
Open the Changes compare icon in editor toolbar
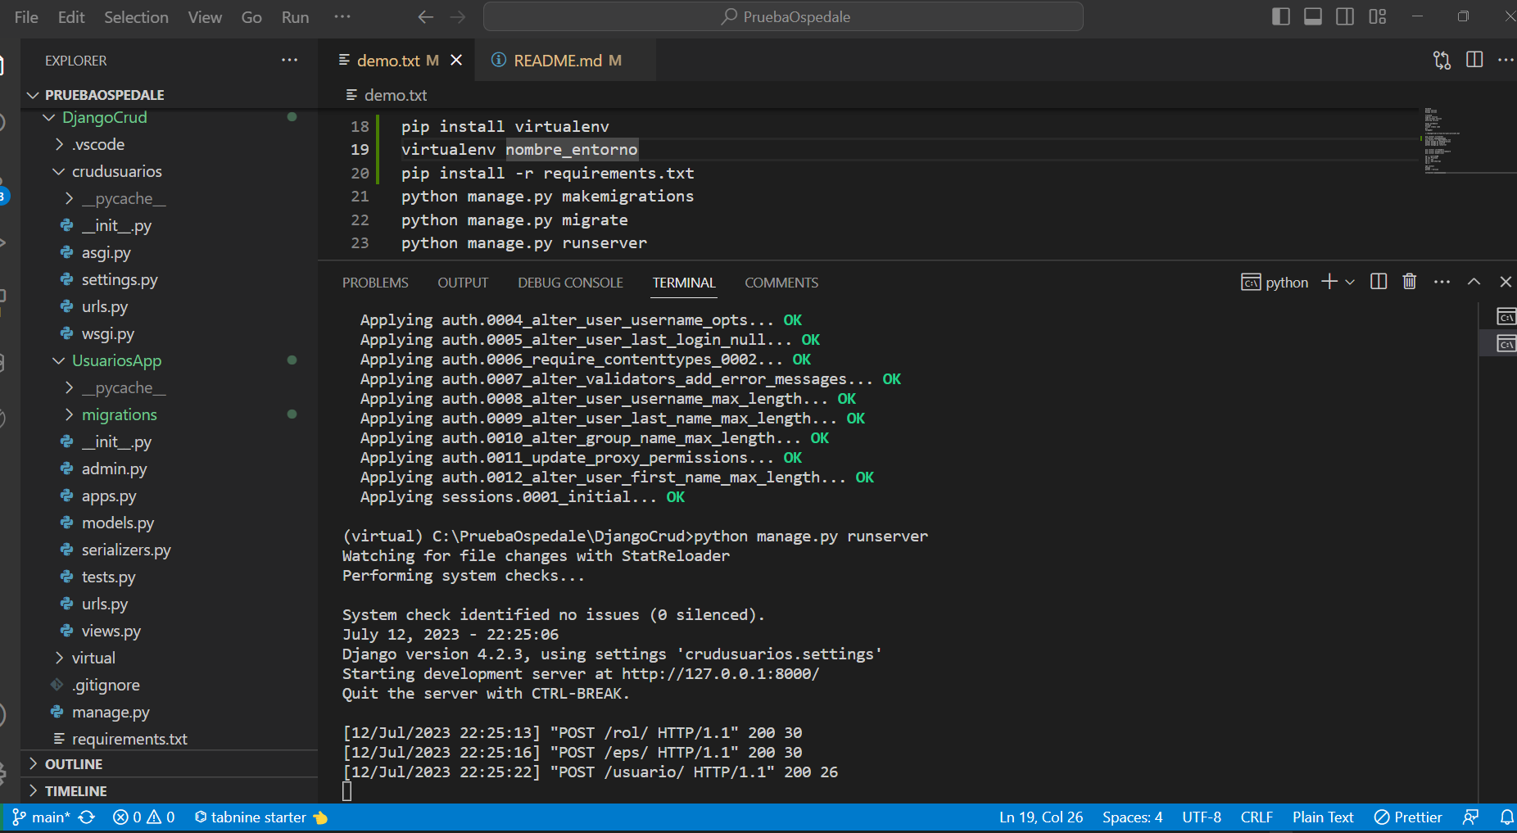point(1442,60)
